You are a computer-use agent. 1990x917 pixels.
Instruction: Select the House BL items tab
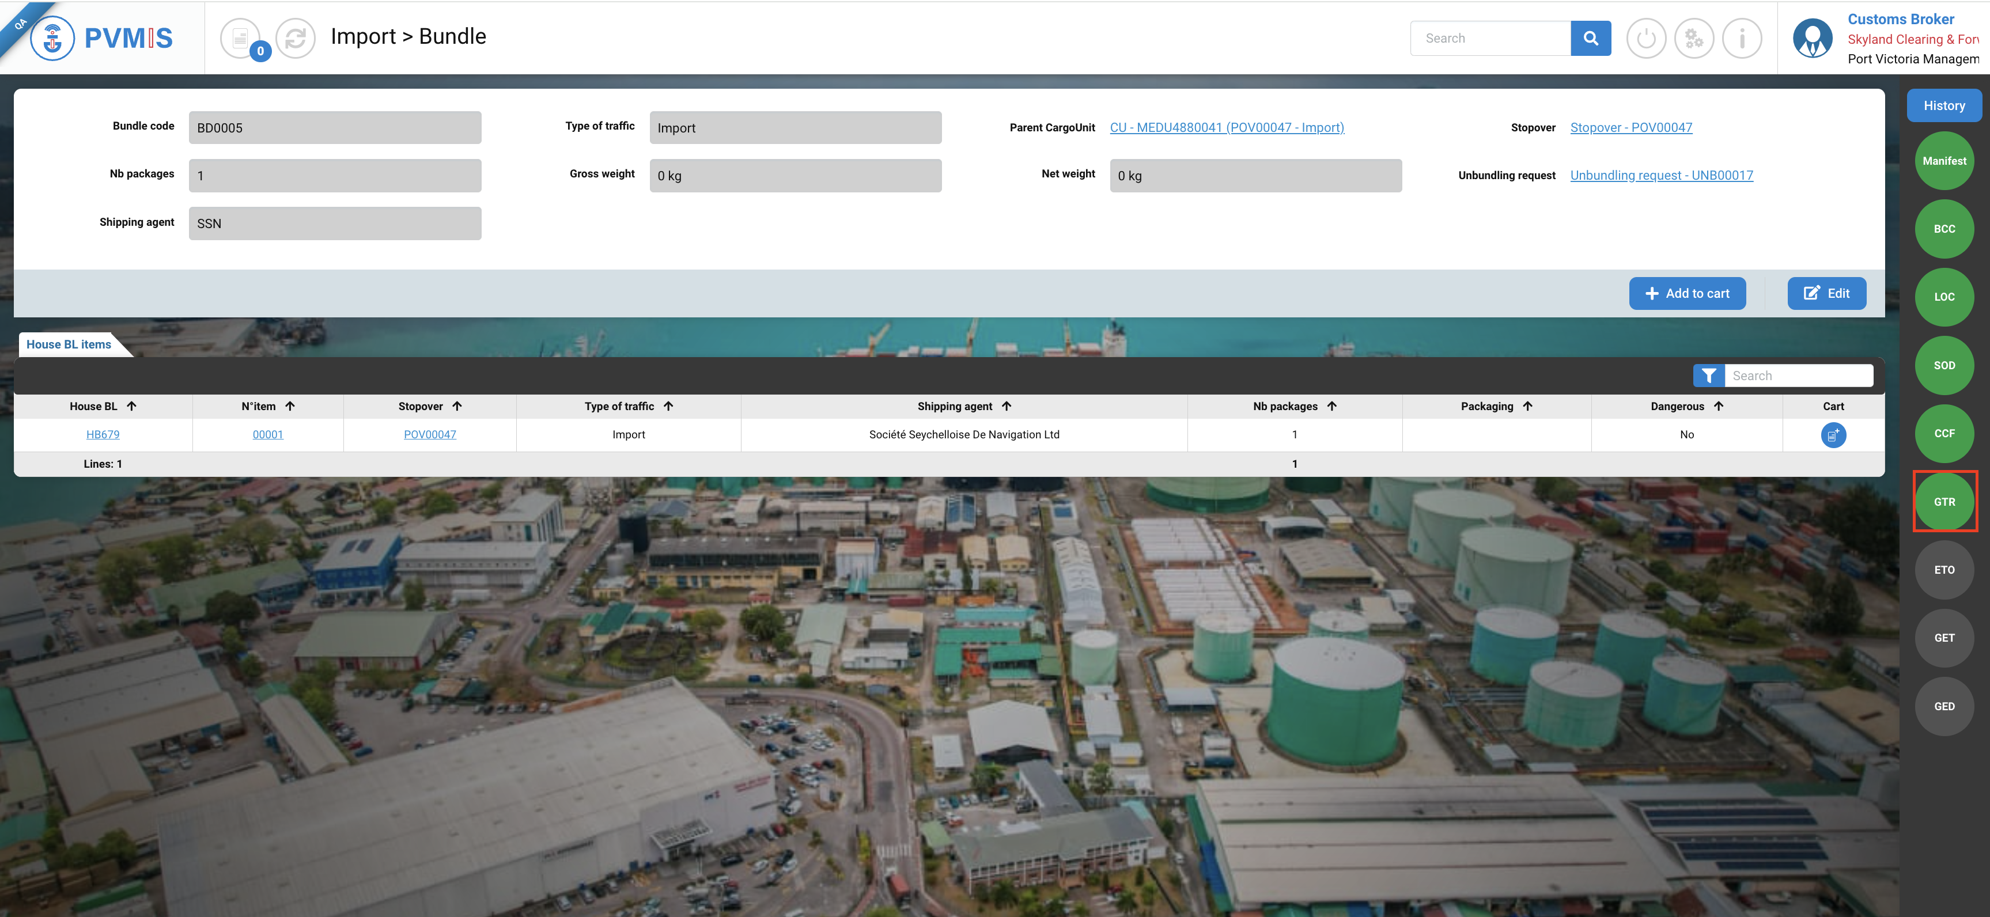click(x=69, y=344)
